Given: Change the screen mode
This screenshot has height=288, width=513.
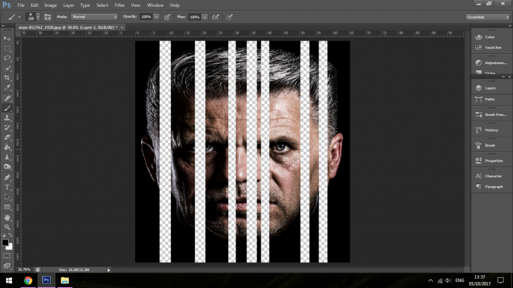Looking at the screenshot, I should [x=7, y=266].
